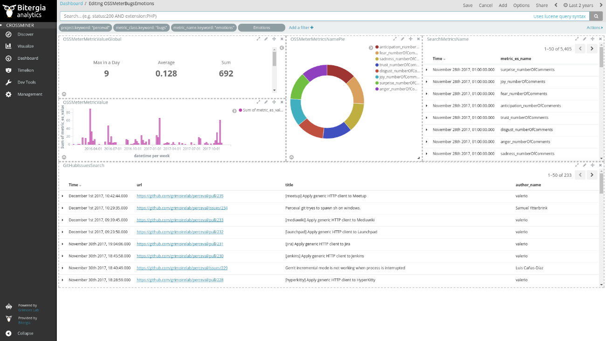Image resolution: width=606 pixels, height=341 pixels.
Task: Edit the SearchMetricsName saved search
Action: (x=585, y=39)
